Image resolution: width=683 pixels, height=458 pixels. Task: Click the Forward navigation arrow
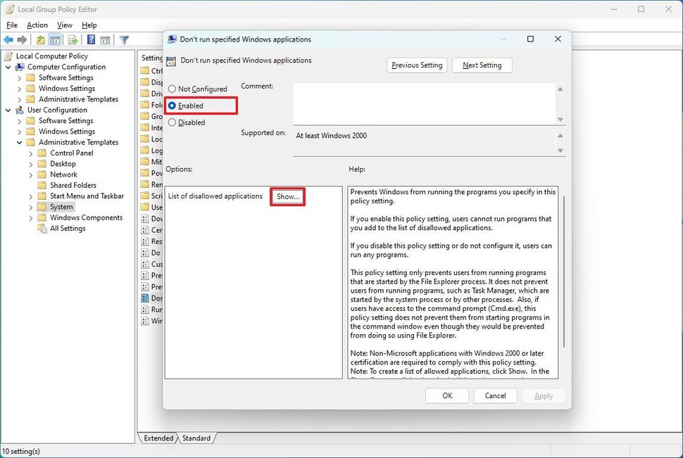[21, 39]
